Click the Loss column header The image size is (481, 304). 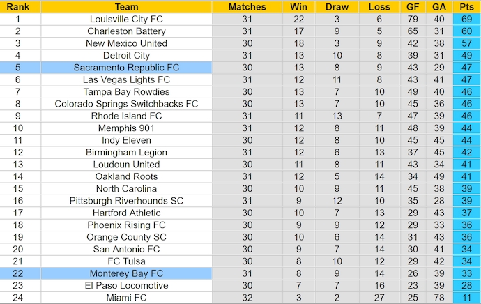pyautogui.click(x=379, y=7)
